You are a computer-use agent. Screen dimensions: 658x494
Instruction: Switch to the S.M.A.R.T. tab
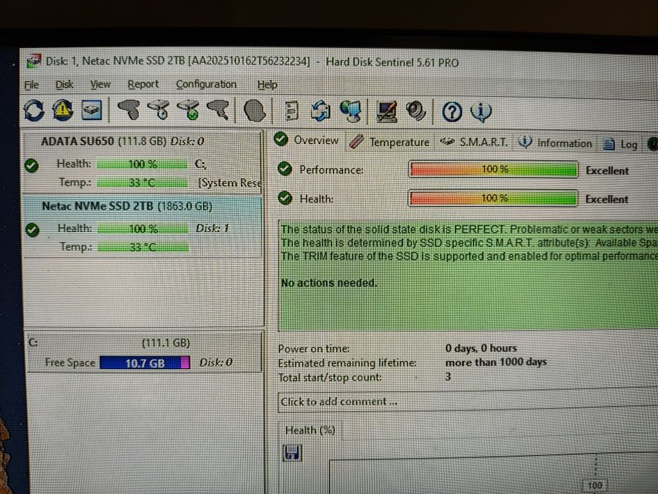point(474,142)
